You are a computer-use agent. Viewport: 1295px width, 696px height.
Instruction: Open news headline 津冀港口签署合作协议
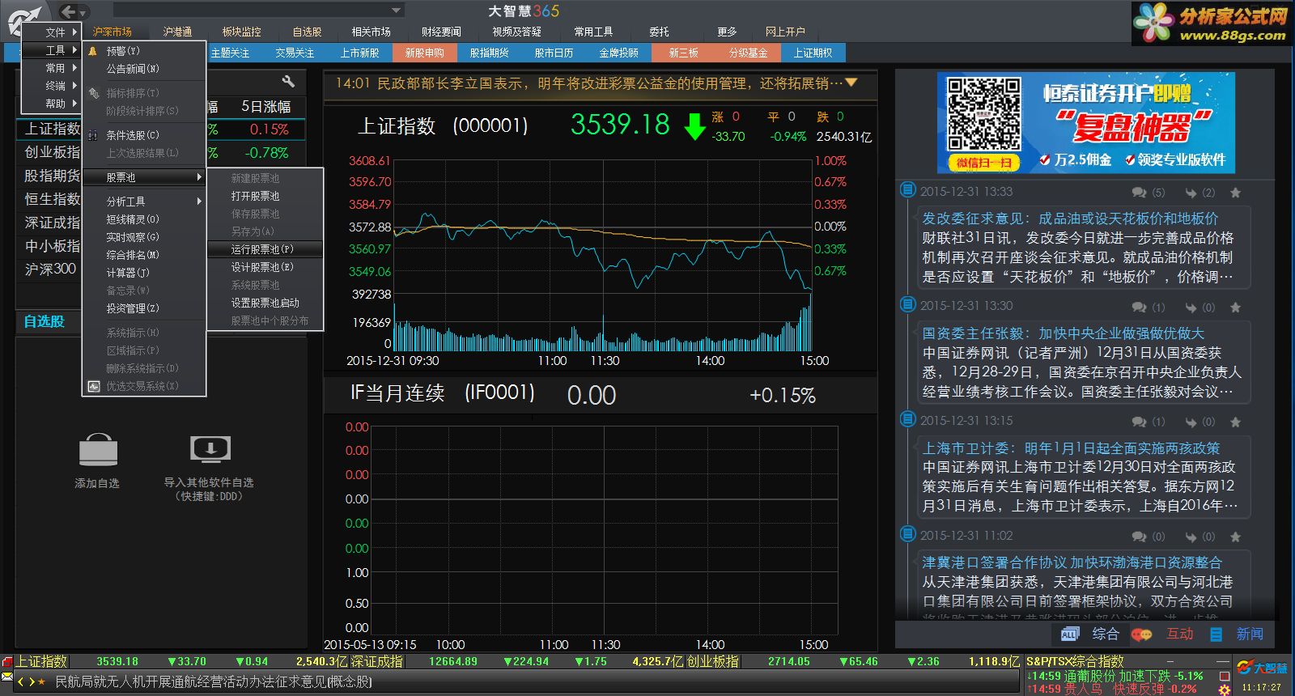point(1072,562)
